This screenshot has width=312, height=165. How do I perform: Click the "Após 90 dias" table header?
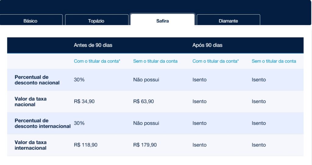[207, 45]
